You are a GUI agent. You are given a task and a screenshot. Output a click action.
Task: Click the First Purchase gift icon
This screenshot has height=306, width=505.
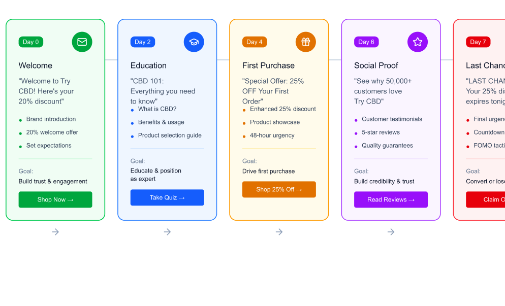pyautogui.click(x=305, y=42)
